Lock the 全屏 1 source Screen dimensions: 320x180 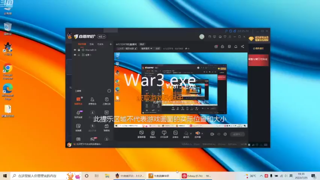coord(79,55)
